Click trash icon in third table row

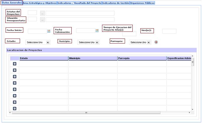pyautogui.click(x=14, y=77)
